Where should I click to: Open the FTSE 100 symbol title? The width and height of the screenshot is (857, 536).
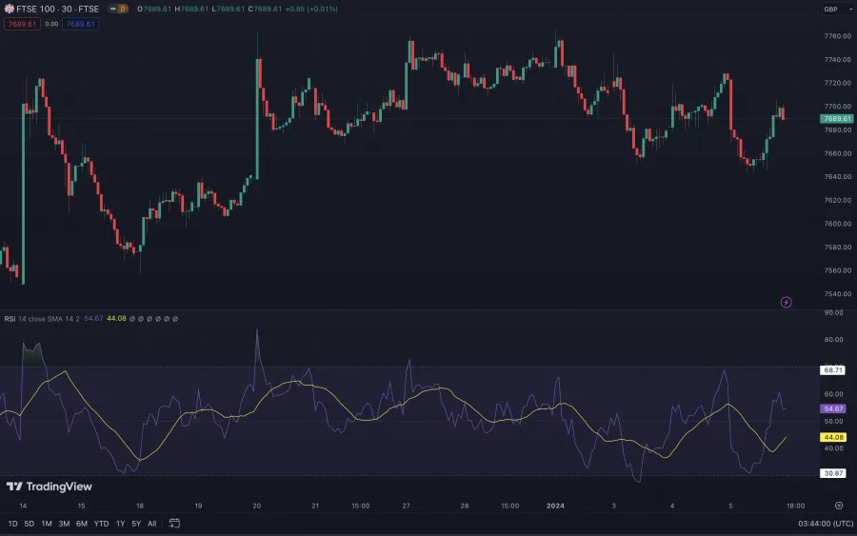(57, 9)
